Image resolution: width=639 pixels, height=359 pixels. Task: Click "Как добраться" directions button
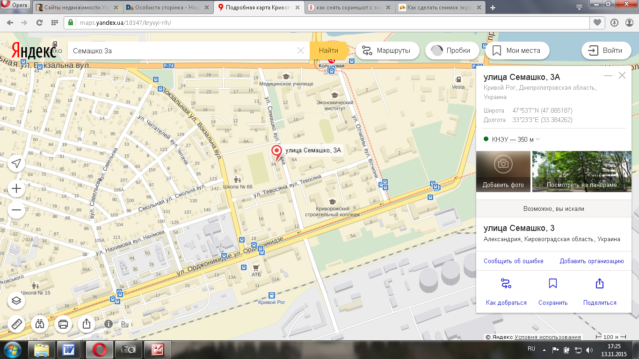point(506,292)
